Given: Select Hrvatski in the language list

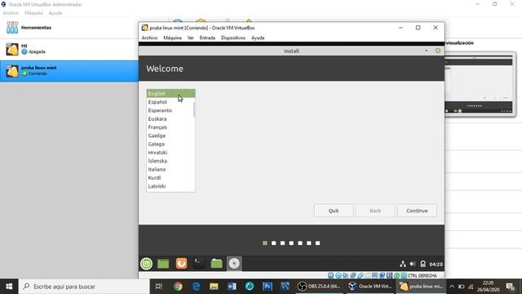Looking at the screenshot, I should [170, 153].
